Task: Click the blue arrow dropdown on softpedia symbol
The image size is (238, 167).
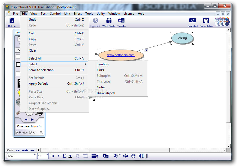Action: pos(146,50)
